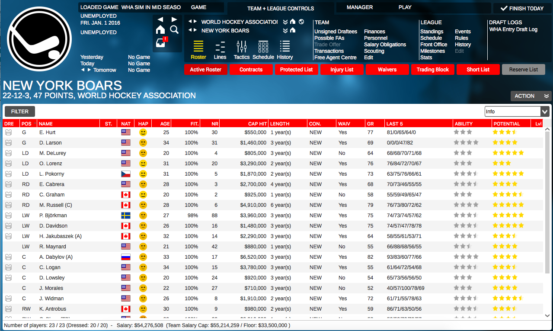Click the home icon beside New York Boars
553x331 pixels.
pyautogui.click(x=294, y=31)
